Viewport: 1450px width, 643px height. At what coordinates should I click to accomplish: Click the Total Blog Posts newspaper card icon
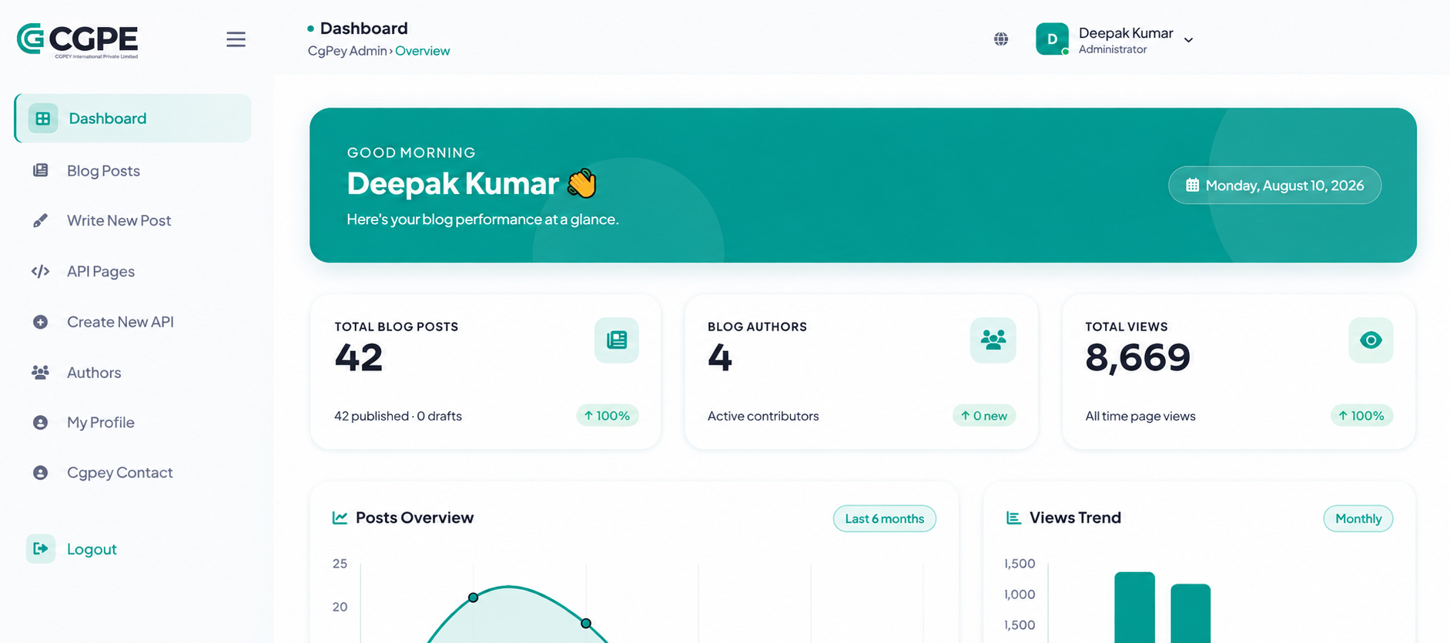(x=617, y=340)
